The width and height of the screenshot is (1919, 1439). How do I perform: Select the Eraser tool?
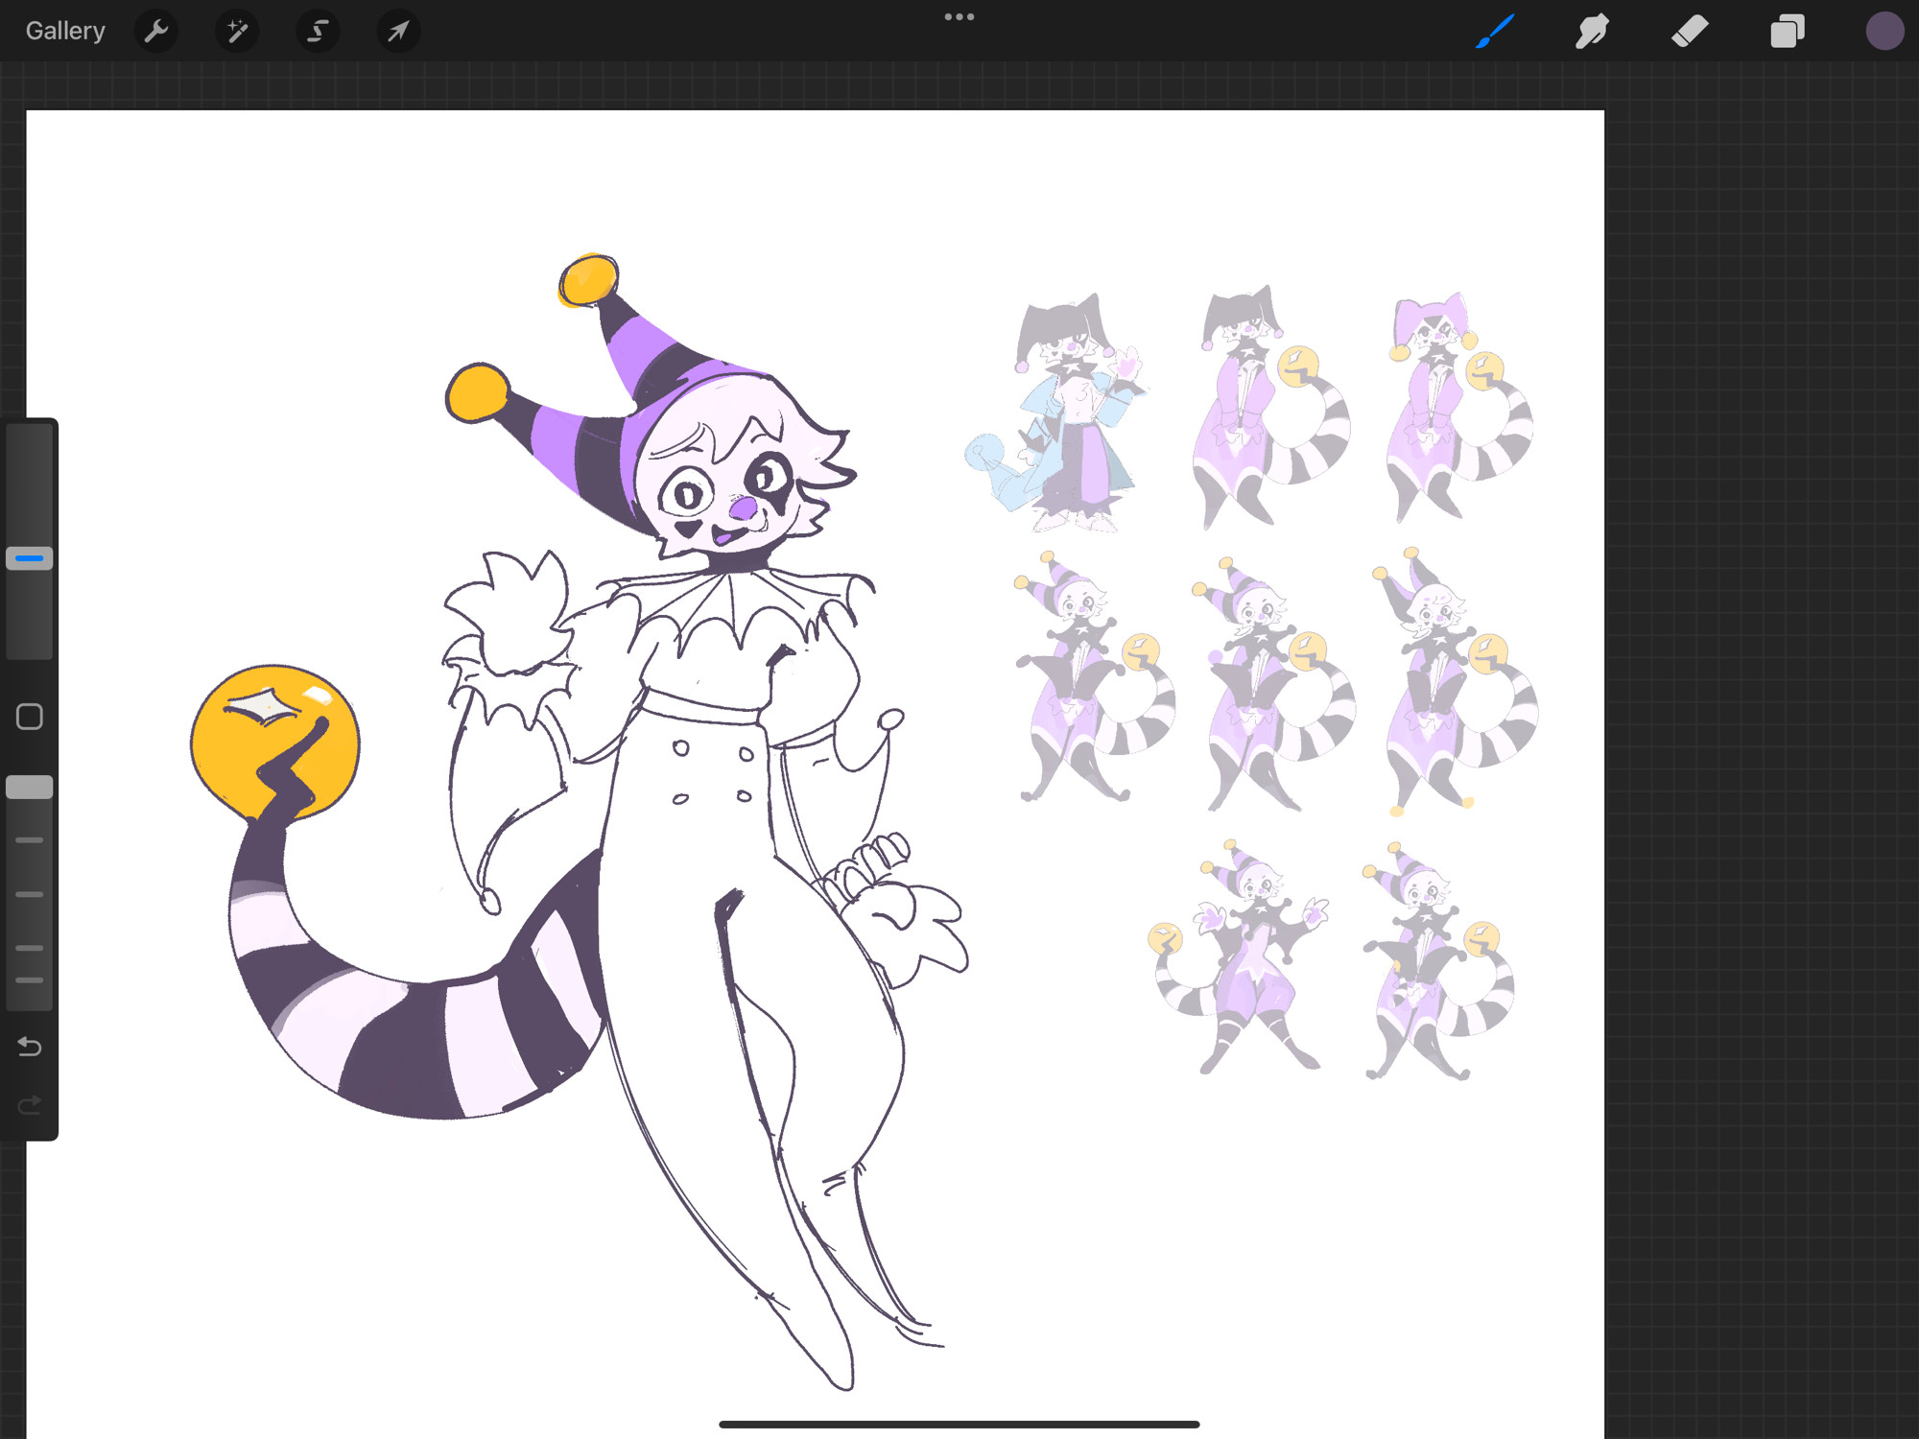point(1690,31)
